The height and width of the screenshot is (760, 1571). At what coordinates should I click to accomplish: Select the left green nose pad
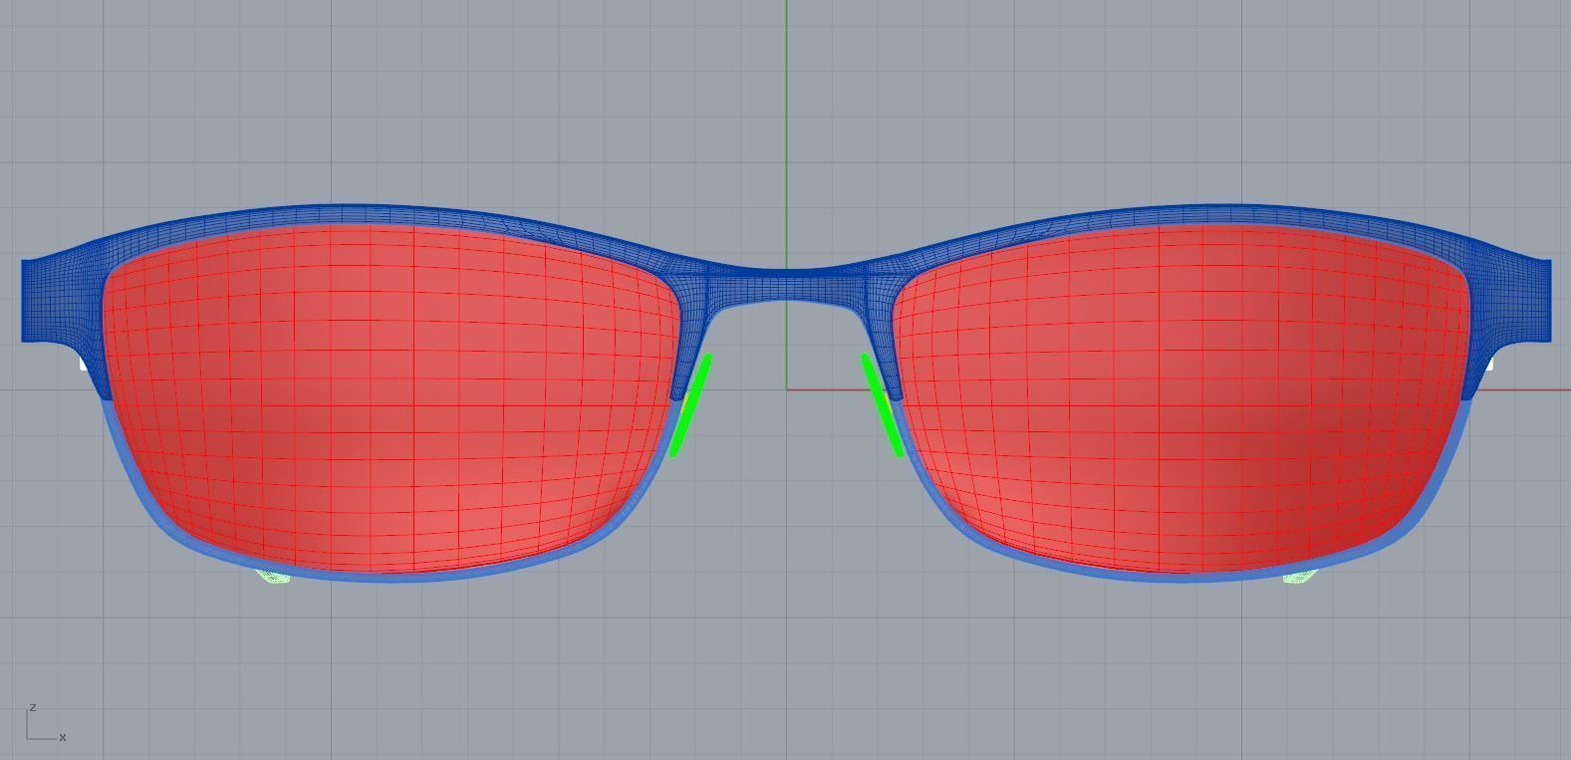(690, 405)
